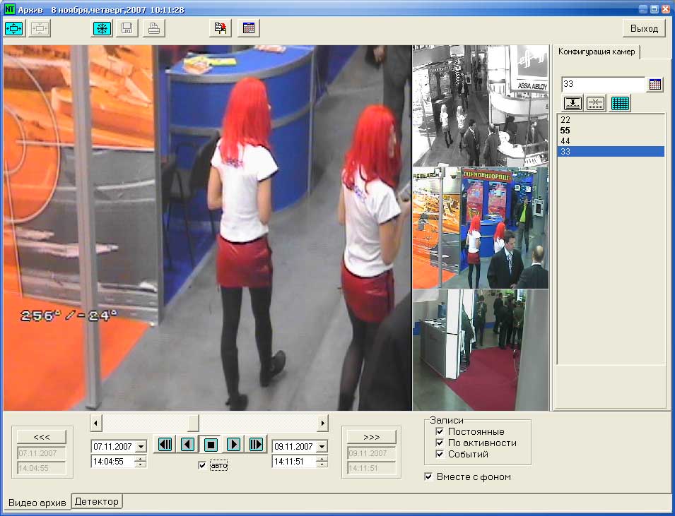The image size is (675, 516).
Task: Click the calendar icon beside camera field
Action: click(x=655, y=84)
